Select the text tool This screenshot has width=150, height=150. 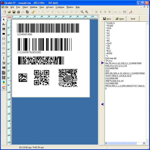[4, 24]
